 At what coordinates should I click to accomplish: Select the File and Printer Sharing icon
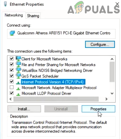tap(18, 64)
